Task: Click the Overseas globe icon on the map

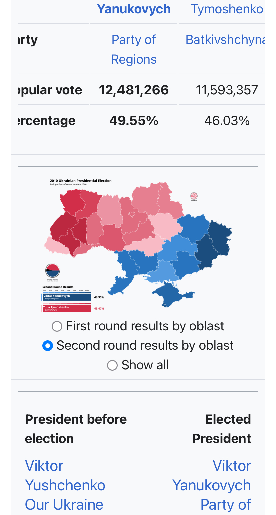Action: [194, 196]
